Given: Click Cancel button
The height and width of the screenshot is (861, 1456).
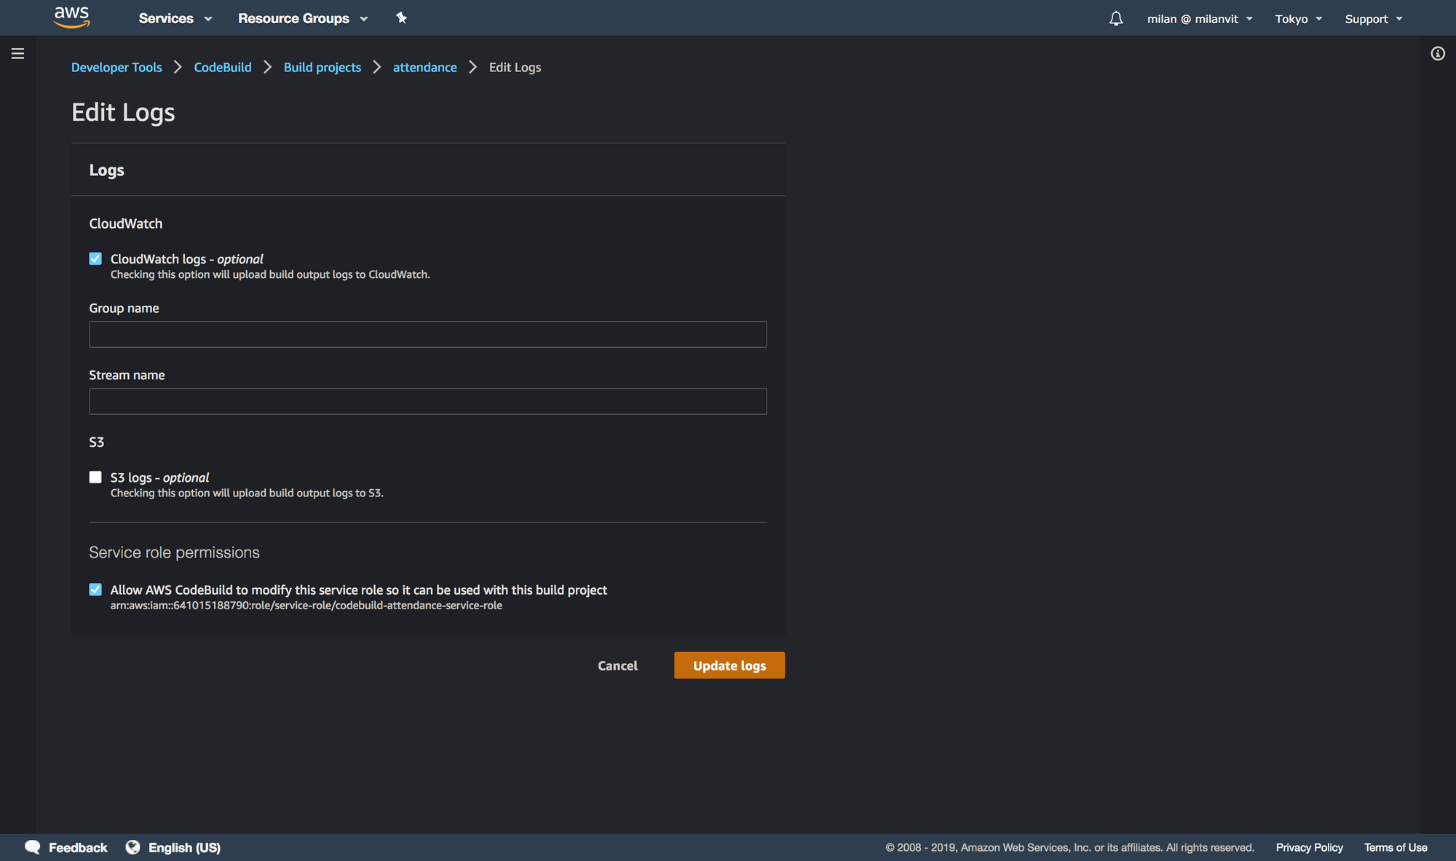Looking at the screenshot, I should pyautogui.click(x=617, y=664).
